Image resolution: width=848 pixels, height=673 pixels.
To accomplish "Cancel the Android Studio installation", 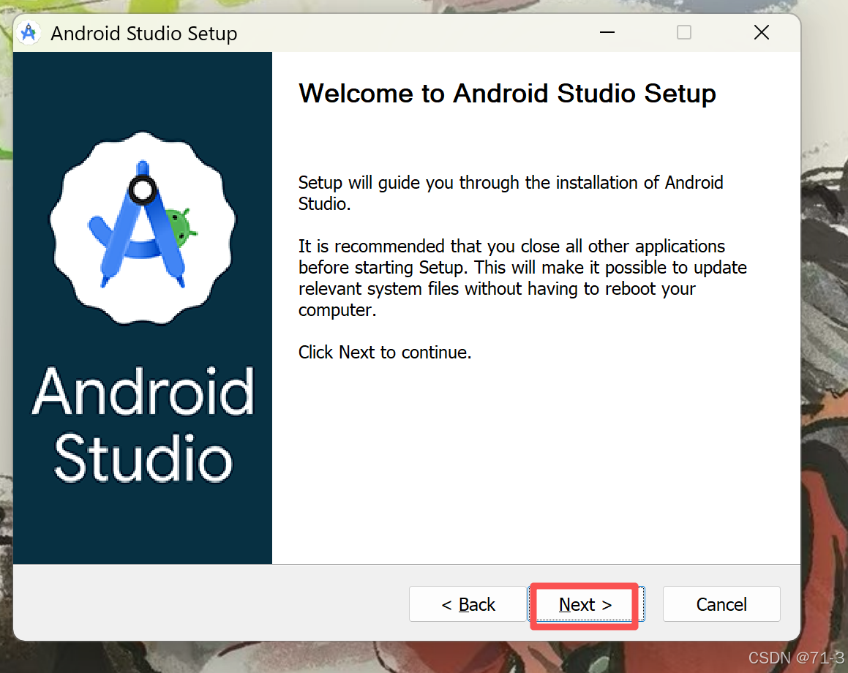I will coord(721,604).
